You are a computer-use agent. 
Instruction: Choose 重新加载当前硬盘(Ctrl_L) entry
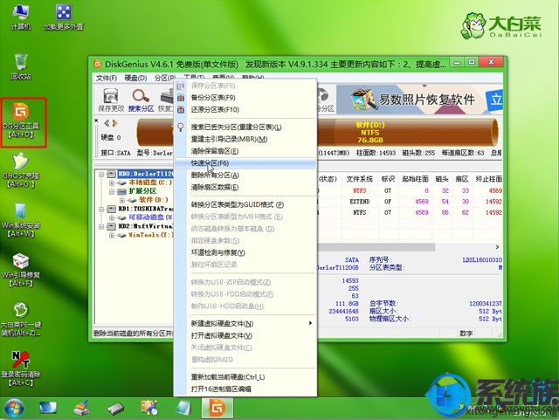(x=245, y=377)
